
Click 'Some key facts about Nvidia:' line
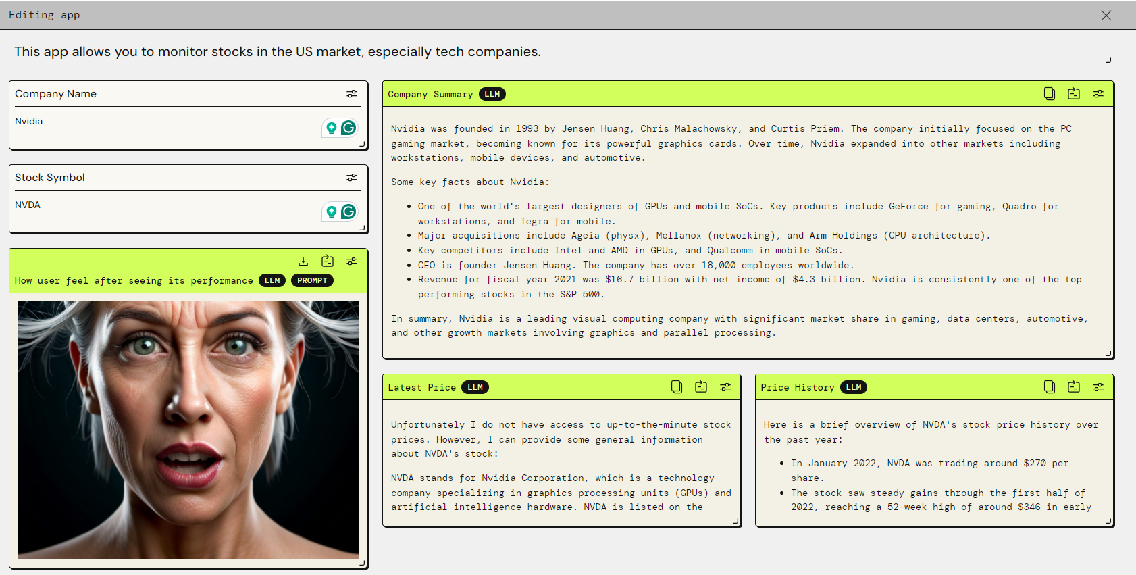click(470, 182)
